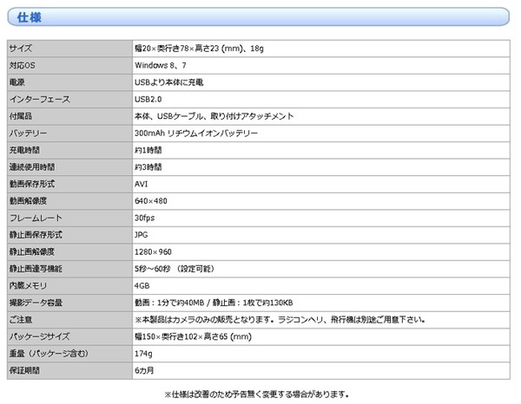Select the 300mAh リチウムイオンバッテリー text

tap(196, 133)
